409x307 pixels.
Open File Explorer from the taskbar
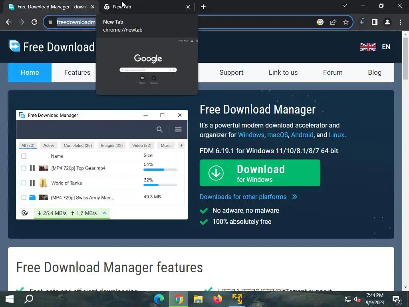[x=198, y=299]
